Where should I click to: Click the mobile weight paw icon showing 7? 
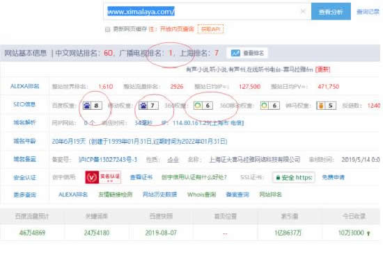click(148, 106)
